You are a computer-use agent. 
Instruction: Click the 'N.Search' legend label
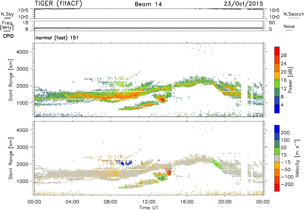click(x=293, y=14)
